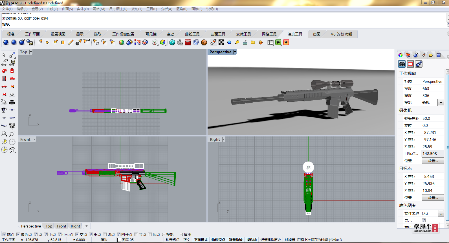The image size is (449, 243).
Task: Switch to the 实体工具 toolbar tab
Action: point(244,34)
